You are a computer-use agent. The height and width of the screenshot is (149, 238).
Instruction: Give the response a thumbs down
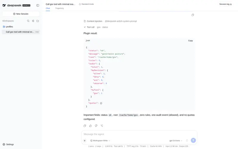(96, 126)
